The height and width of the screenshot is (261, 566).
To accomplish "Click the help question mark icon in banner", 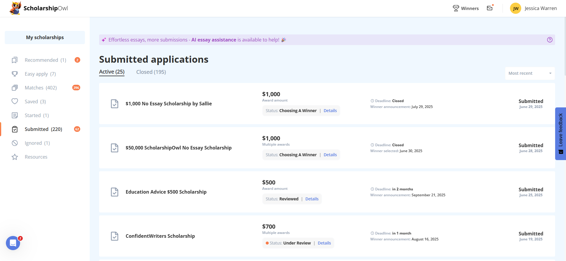I will [x=550, y=40].
